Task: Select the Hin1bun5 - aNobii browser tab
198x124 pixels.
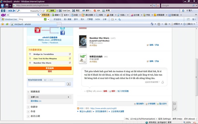Action: 34,24
